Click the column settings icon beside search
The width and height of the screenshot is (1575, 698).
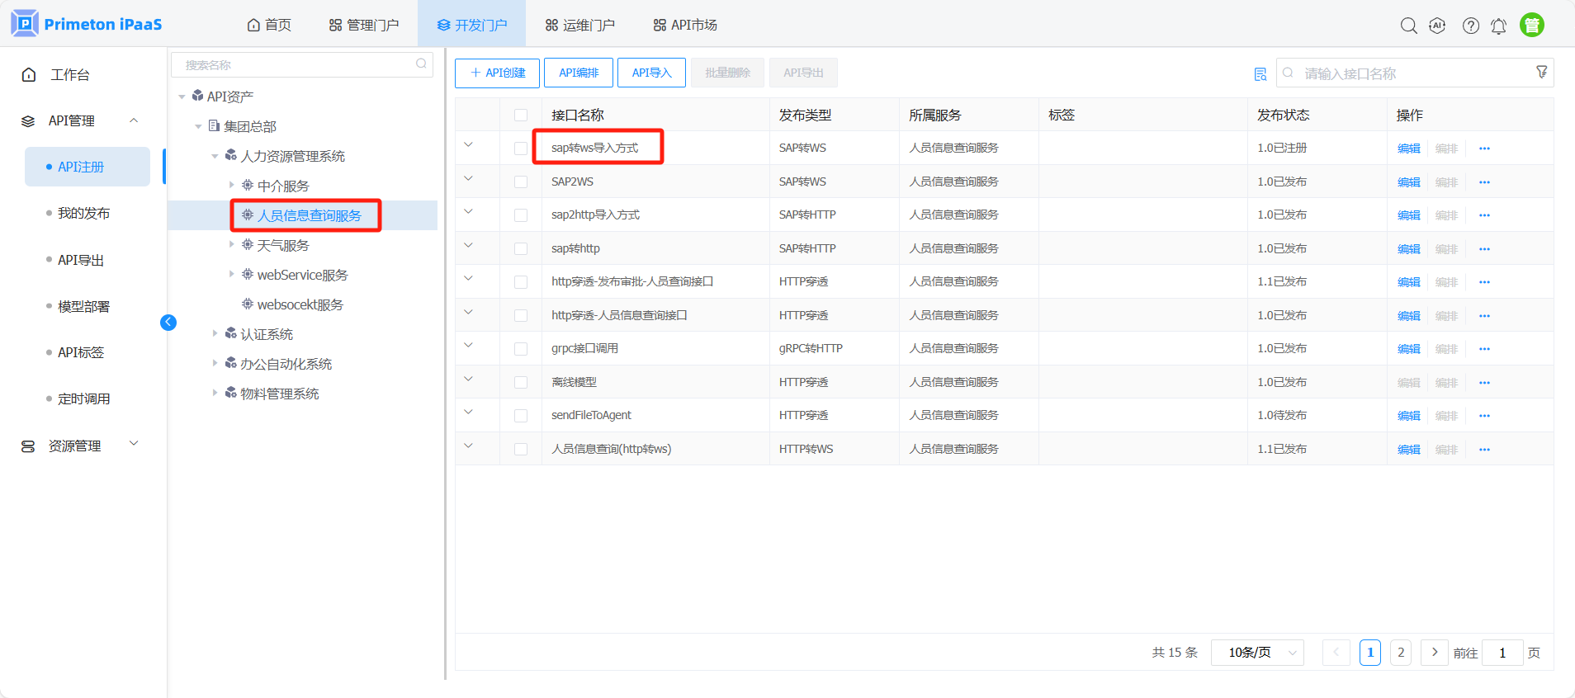tap(1260, 74)
